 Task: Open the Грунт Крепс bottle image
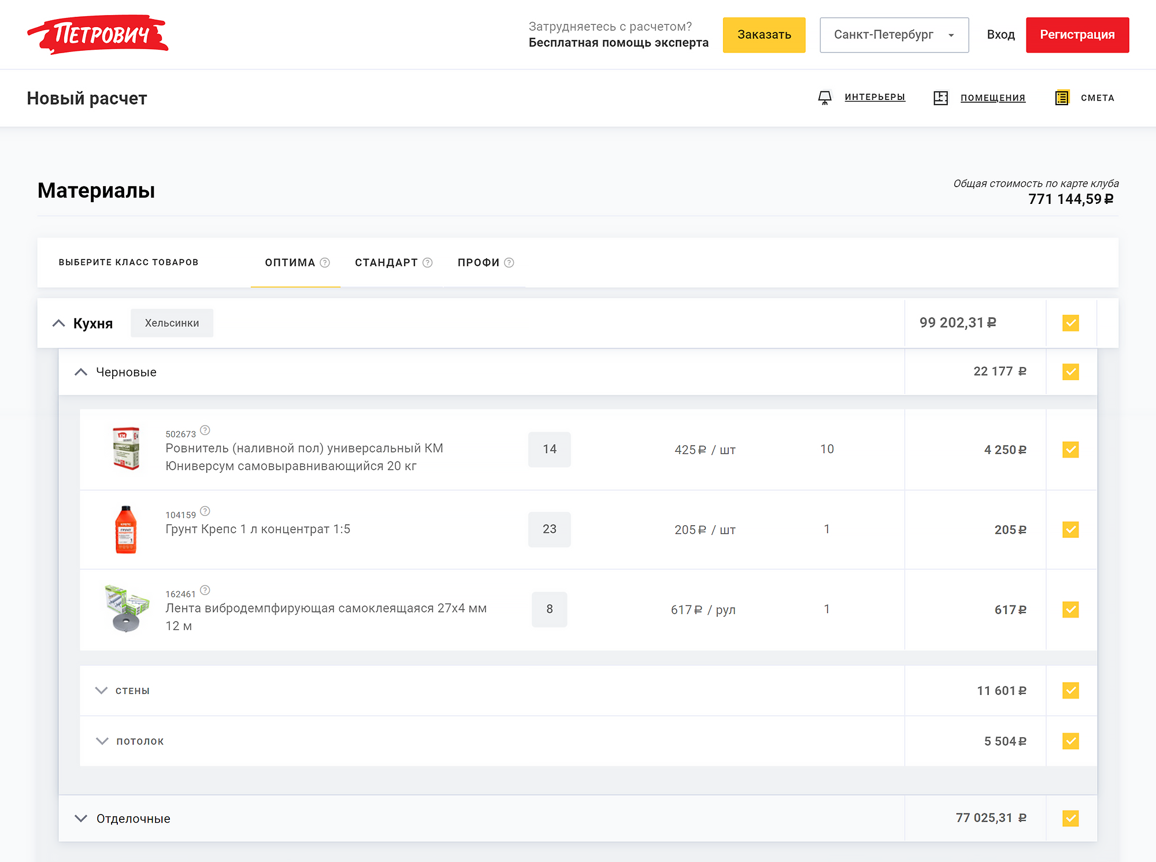coord(125,529)
